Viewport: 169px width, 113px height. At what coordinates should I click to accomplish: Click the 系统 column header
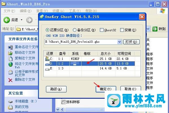click(75, 53)
